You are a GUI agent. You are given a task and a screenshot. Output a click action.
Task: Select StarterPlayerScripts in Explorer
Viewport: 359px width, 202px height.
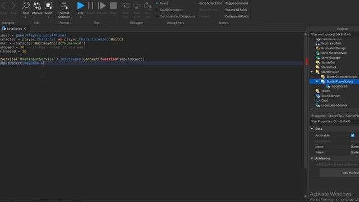pos(339,81)
